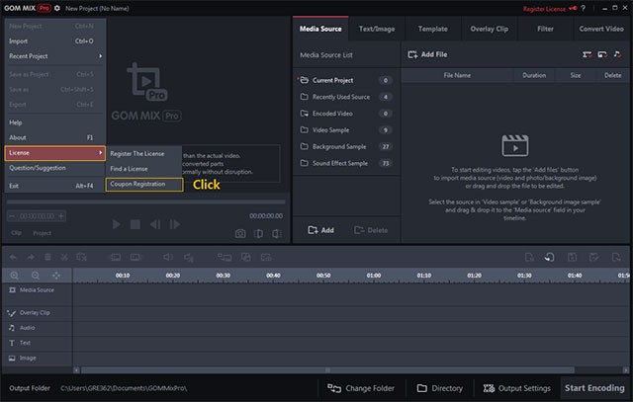Zoom out the timeline with magnifier minus
The image size is (633, 402).
coord(35,275)
